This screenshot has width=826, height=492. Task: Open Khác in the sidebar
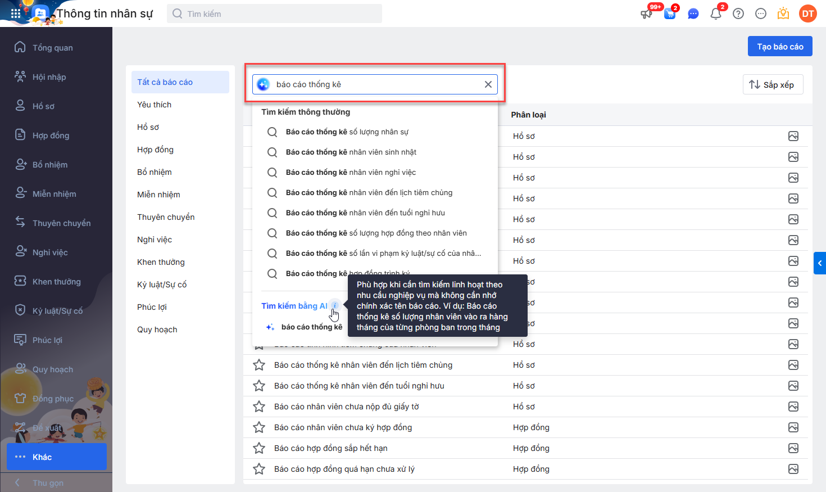(56, 457)
